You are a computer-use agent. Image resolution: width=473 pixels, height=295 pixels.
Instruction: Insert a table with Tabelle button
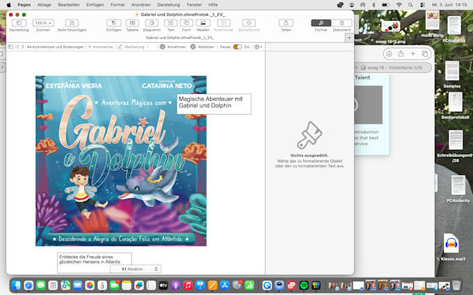(x=132, y=23)
